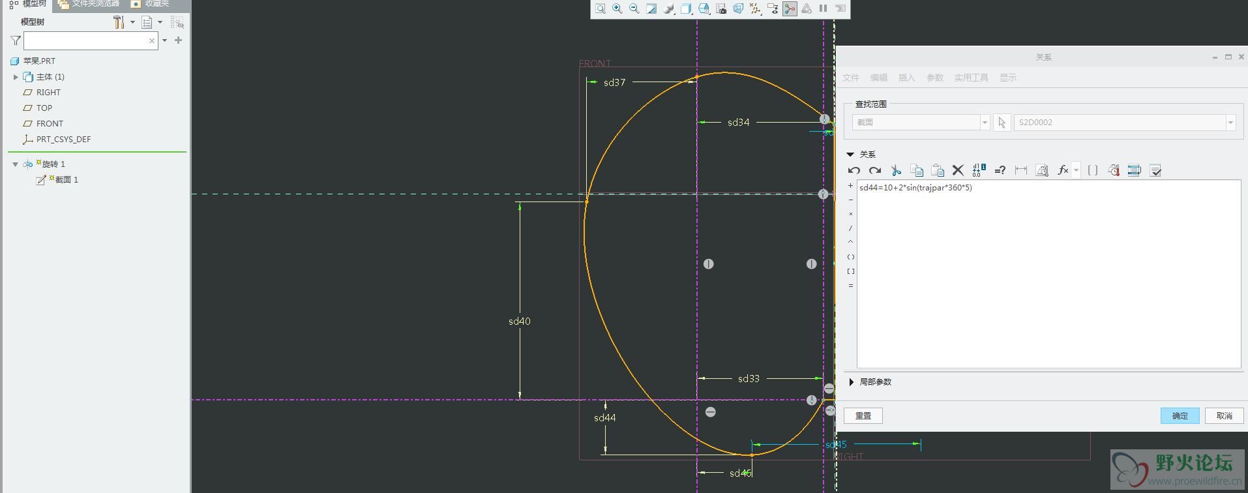Cut selected relation text

click(896, 170)
